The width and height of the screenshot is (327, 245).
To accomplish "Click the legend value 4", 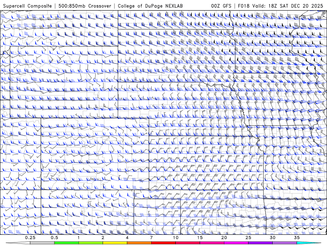I will (x=127, y=238).
